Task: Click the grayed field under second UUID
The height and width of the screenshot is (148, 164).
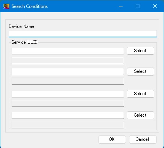Action: [68, 81]
